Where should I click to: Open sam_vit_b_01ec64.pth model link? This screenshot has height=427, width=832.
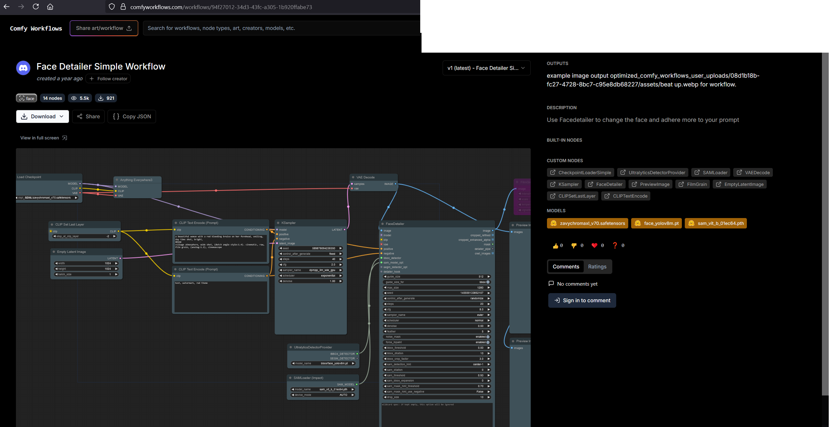tap(716, 223)
